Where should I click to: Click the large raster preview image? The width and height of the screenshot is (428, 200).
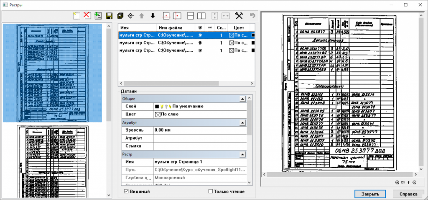[339, 92]
